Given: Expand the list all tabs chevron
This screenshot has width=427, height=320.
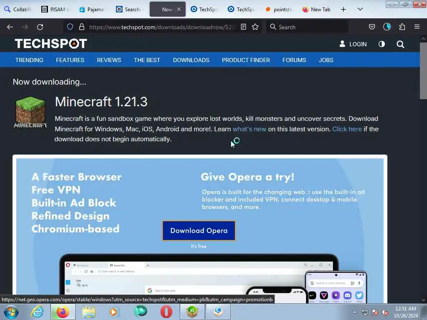Looking at the screenshot, I should [x=360, y=9].
